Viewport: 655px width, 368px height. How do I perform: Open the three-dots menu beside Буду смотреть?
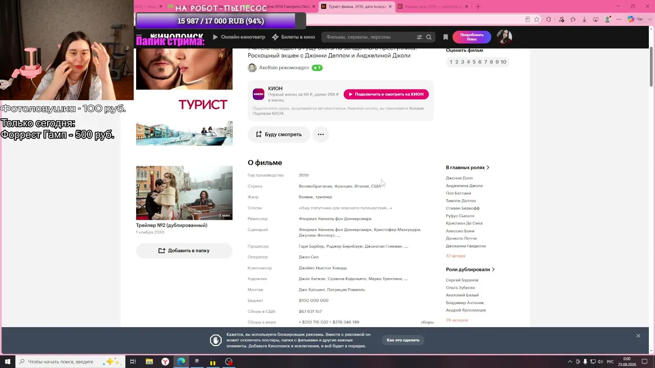tap(321, 134)
